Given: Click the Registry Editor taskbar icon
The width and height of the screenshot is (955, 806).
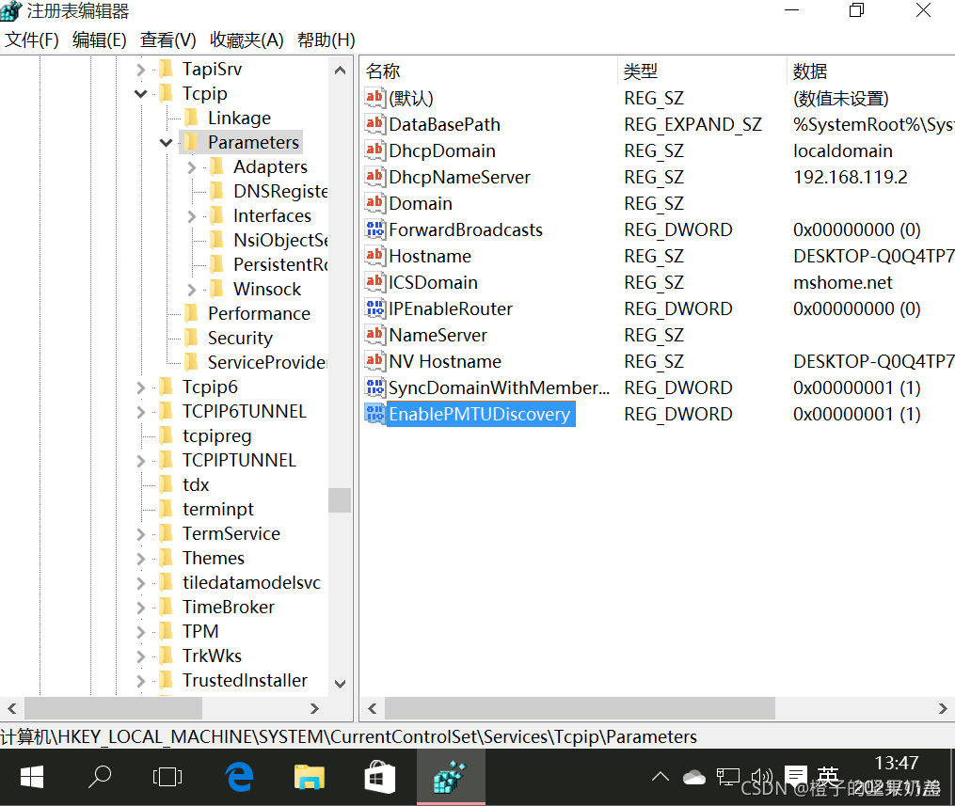Looking at the screenshot, I should (x=451, y=778).
